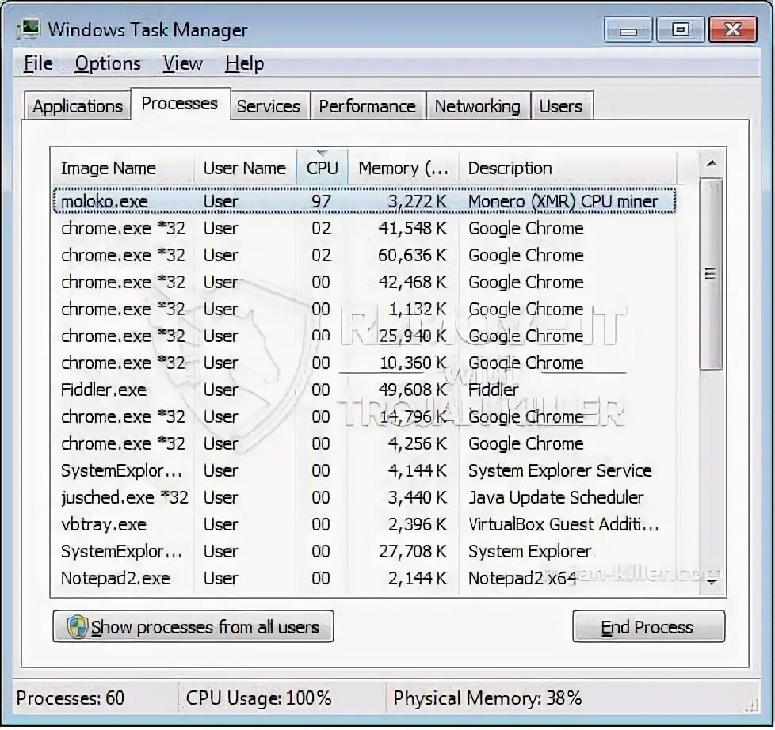This screenshot has height=730, width=775.
Task: Click Processes: 60 in status bar
Action: pyautogui.click(x=71, y=698)
